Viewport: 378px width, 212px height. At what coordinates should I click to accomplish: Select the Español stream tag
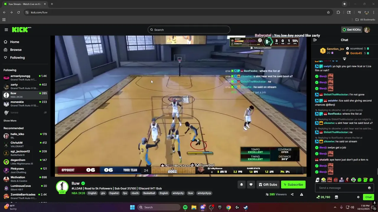[x=114, y=193]
